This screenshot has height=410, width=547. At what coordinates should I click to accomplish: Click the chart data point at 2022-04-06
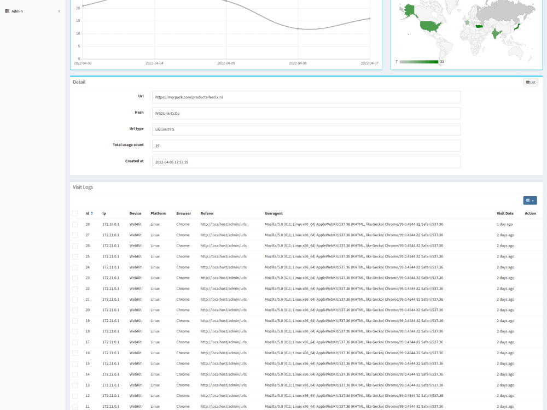pyautogui.click(x=298, y=28)
